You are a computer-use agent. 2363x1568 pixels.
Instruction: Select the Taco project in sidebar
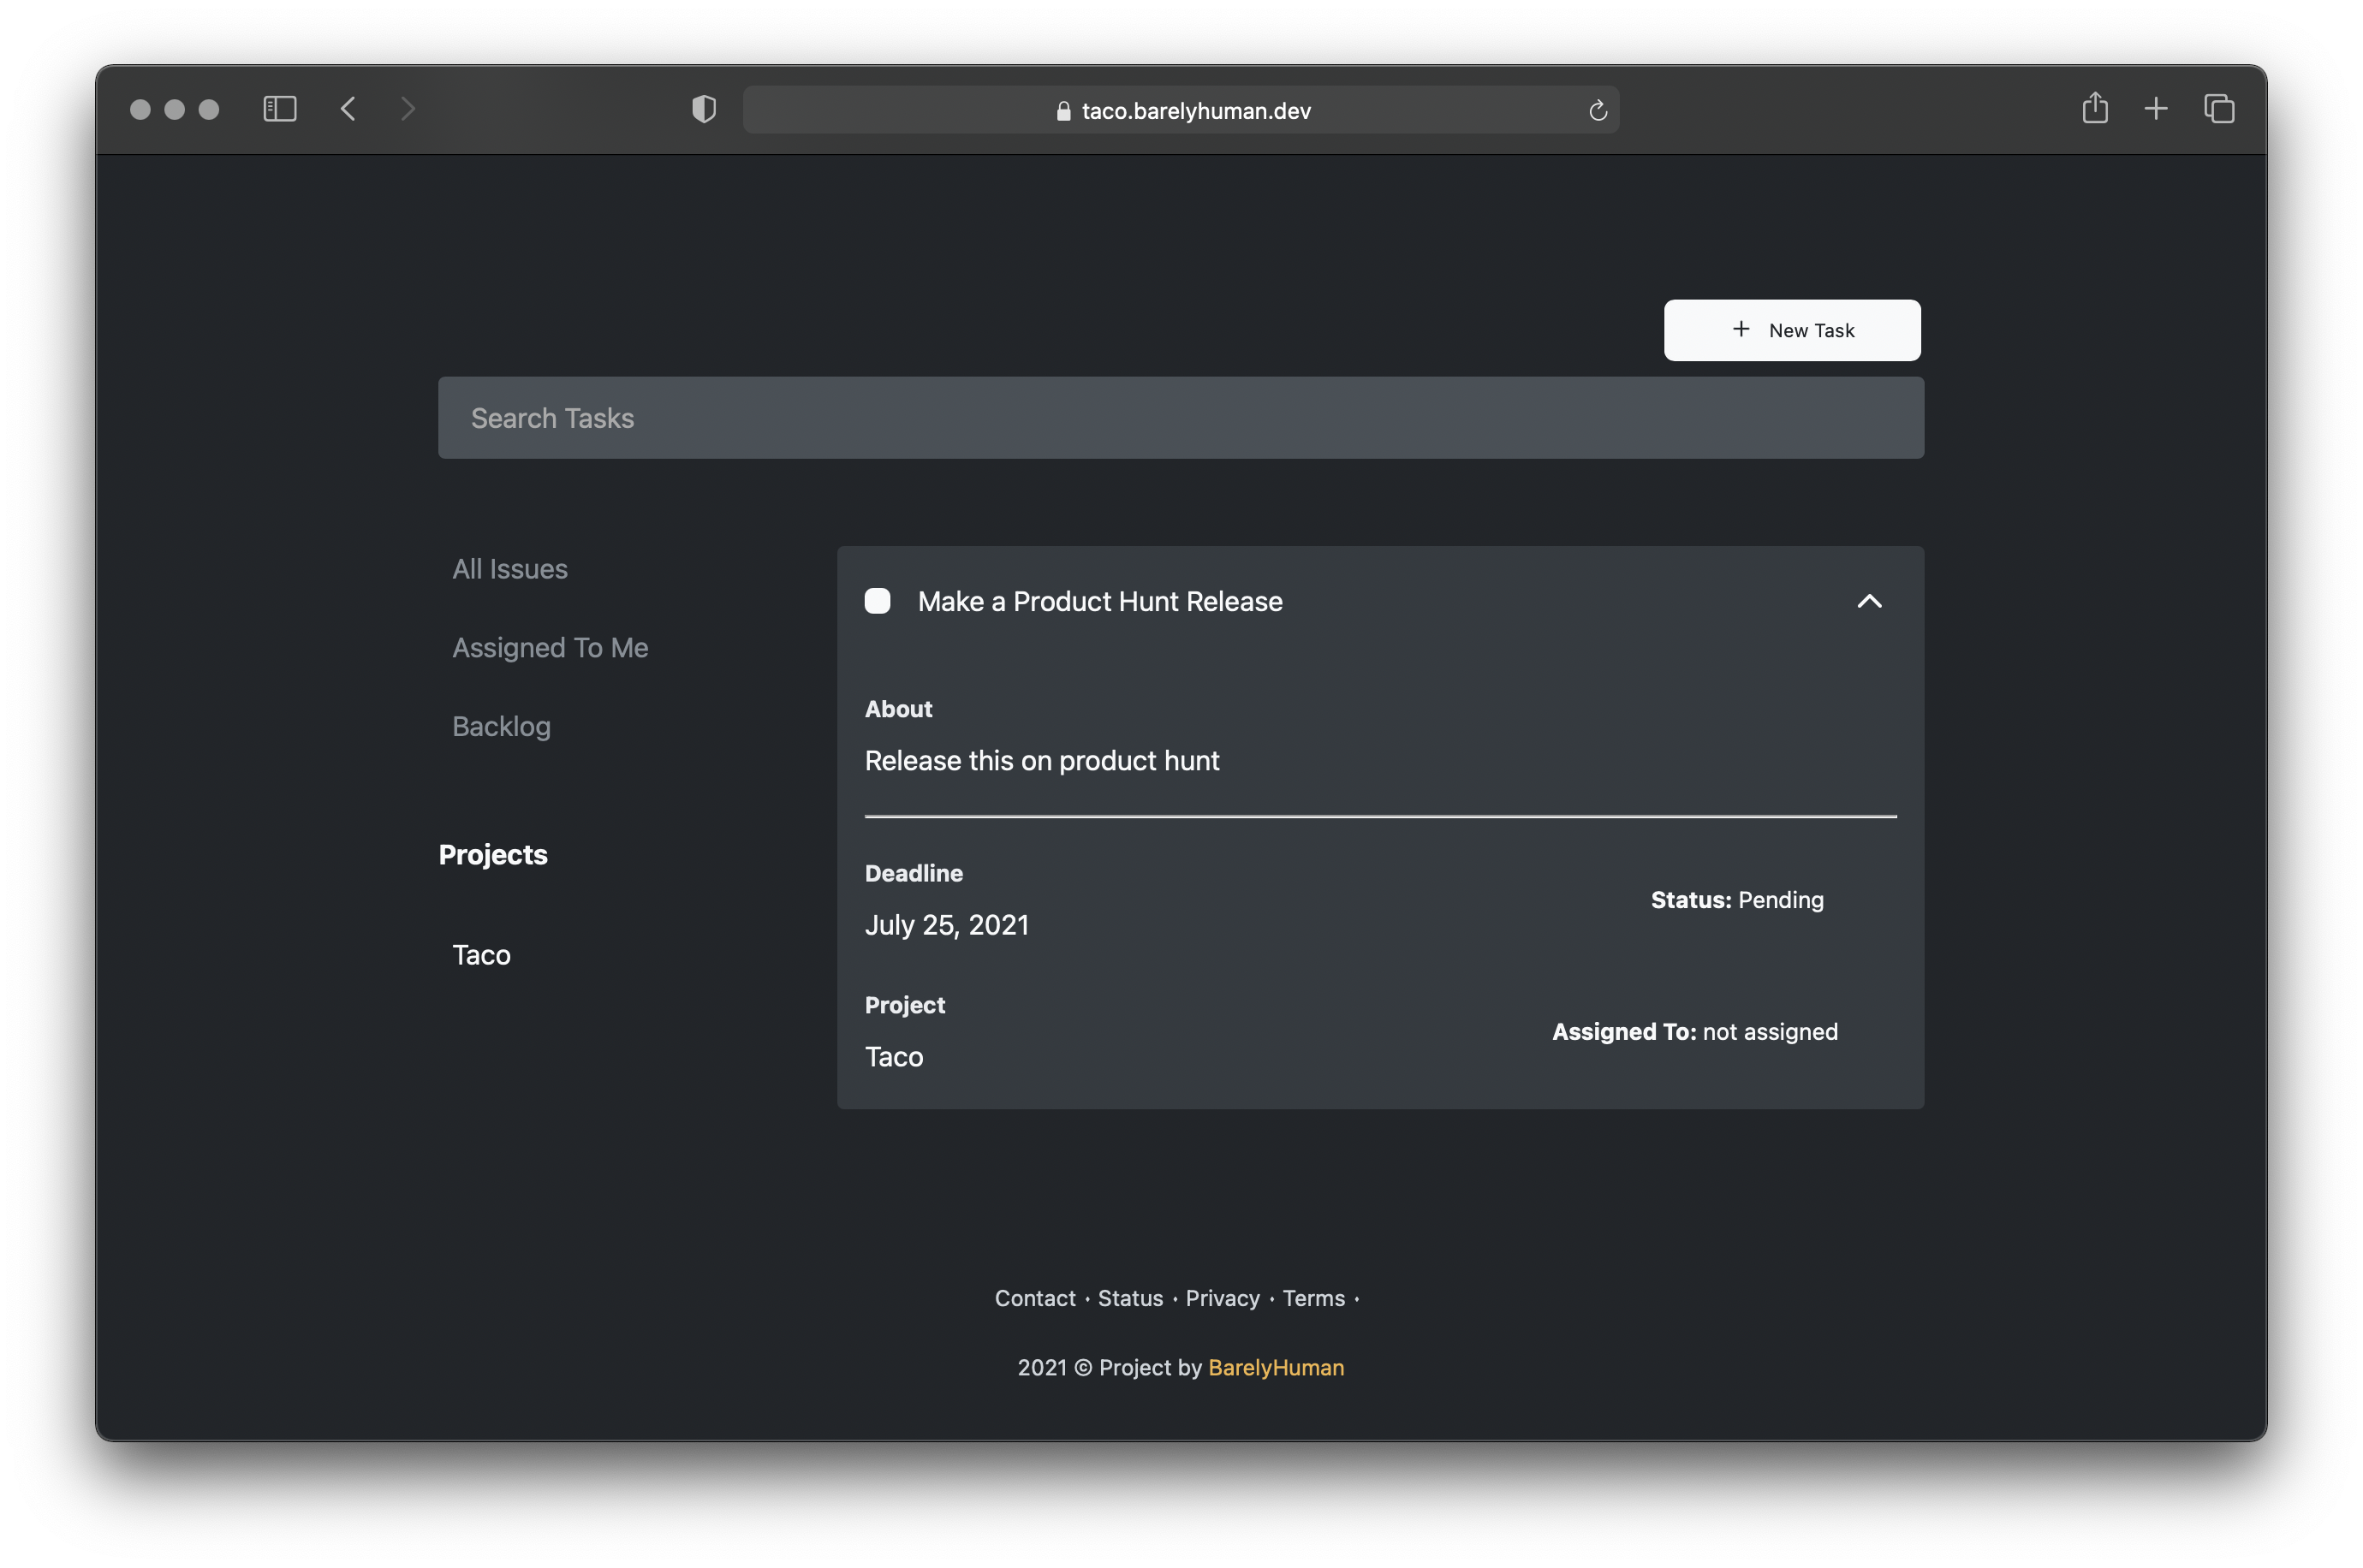click(x=481, y=955)
